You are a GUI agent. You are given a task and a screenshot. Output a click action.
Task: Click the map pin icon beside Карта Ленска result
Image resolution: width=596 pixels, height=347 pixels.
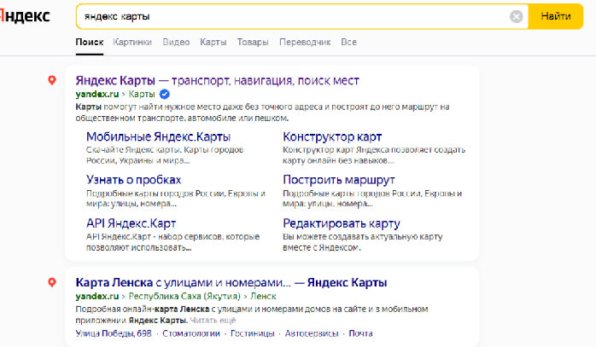[x=52, y=282]
